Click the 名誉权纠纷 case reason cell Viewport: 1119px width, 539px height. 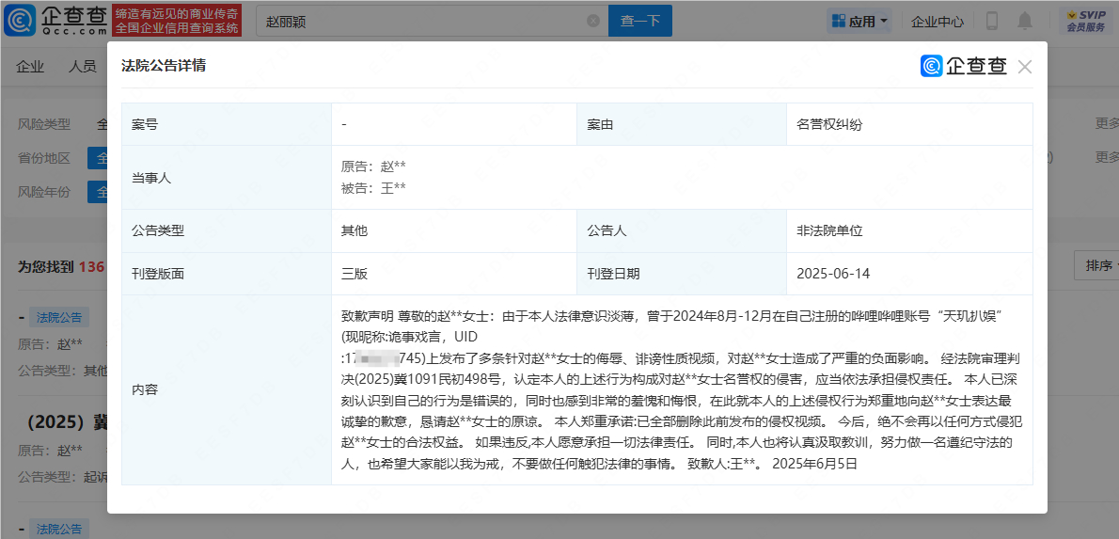tap(829, 124)
